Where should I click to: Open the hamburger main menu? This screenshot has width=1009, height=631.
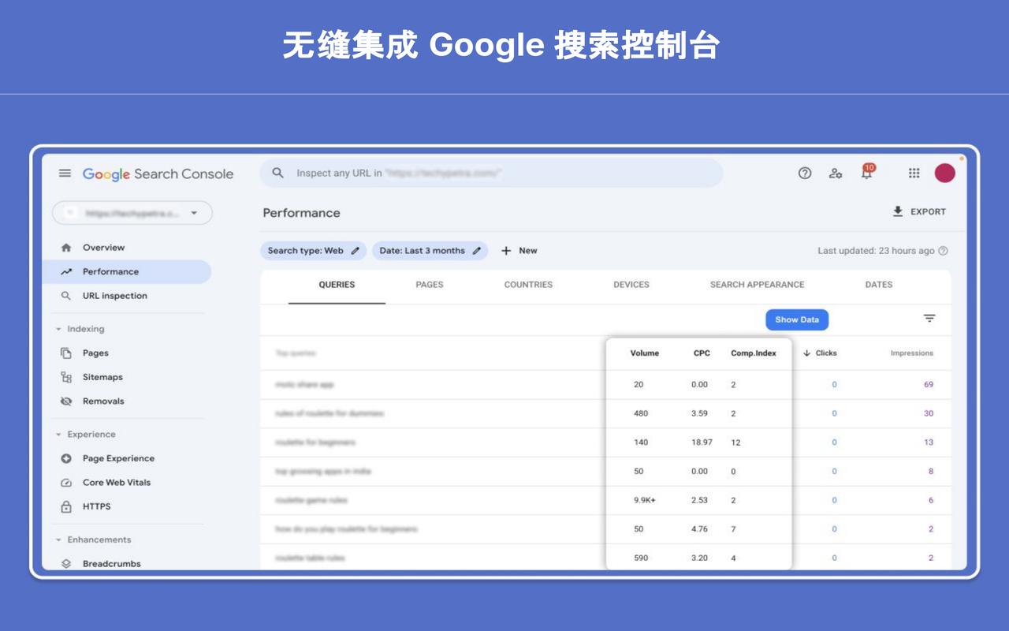pos(65,174)
